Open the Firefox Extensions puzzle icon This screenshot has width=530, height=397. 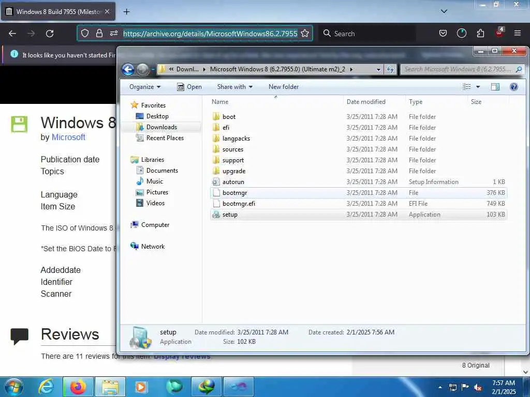coord(480,34)
